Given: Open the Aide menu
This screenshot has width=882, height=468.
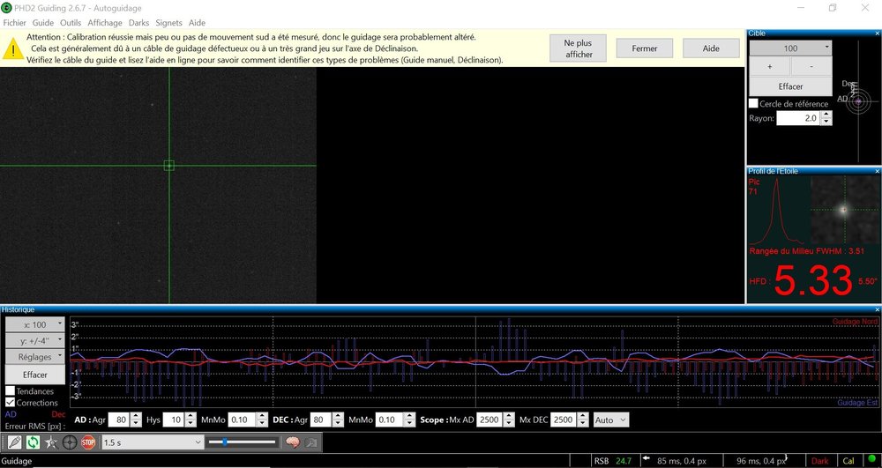Looking at the screenshot, I should 197,22.
